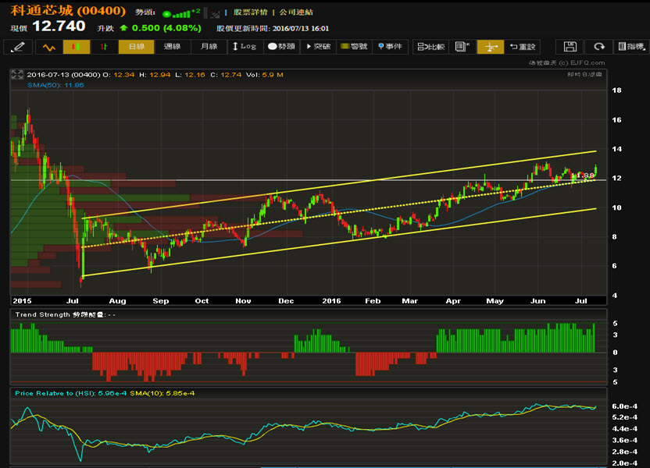The height and width of the screenshot is (468, 650).
Task: Open 公司連結 company link
Action: 296,12
